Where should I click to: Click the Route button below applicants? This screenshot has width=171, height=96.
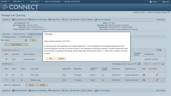point(31,85)
